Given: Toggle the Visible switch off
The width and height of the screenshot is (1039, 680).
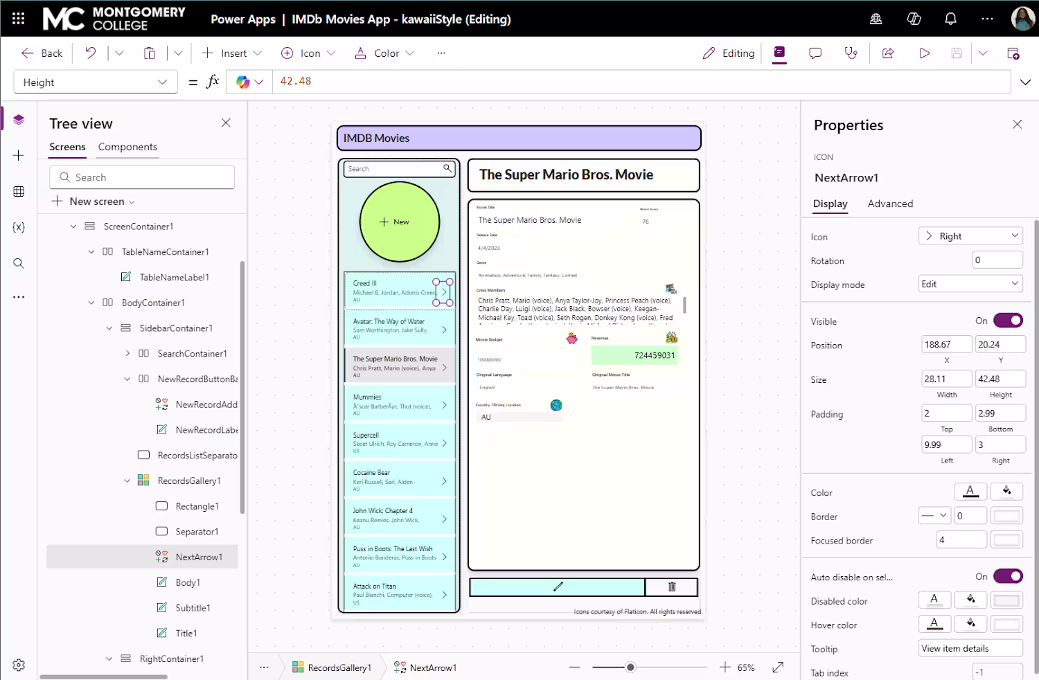Looking at the screenshot, I should coord(1008,321).
